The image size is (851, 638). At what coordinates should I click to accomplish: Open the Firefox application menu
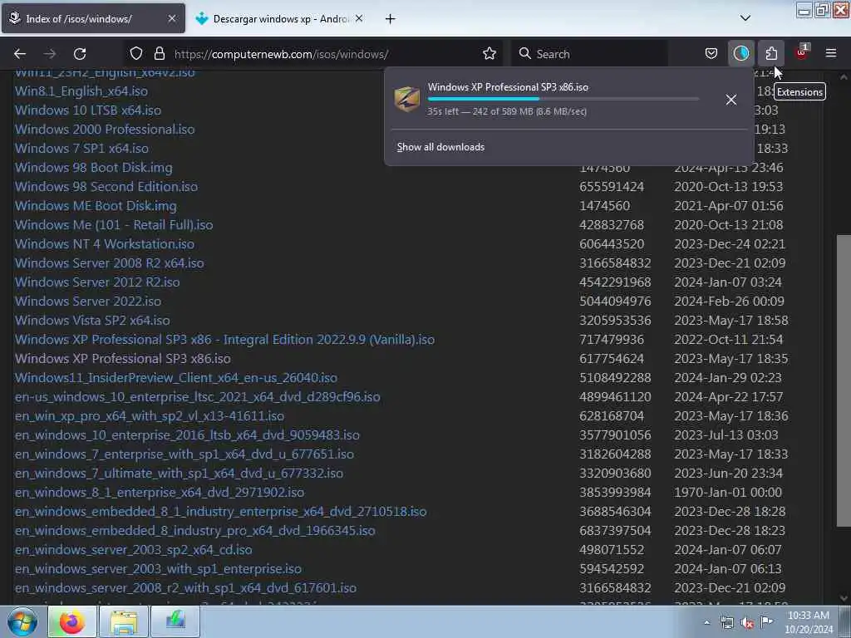tap(831, 53)
